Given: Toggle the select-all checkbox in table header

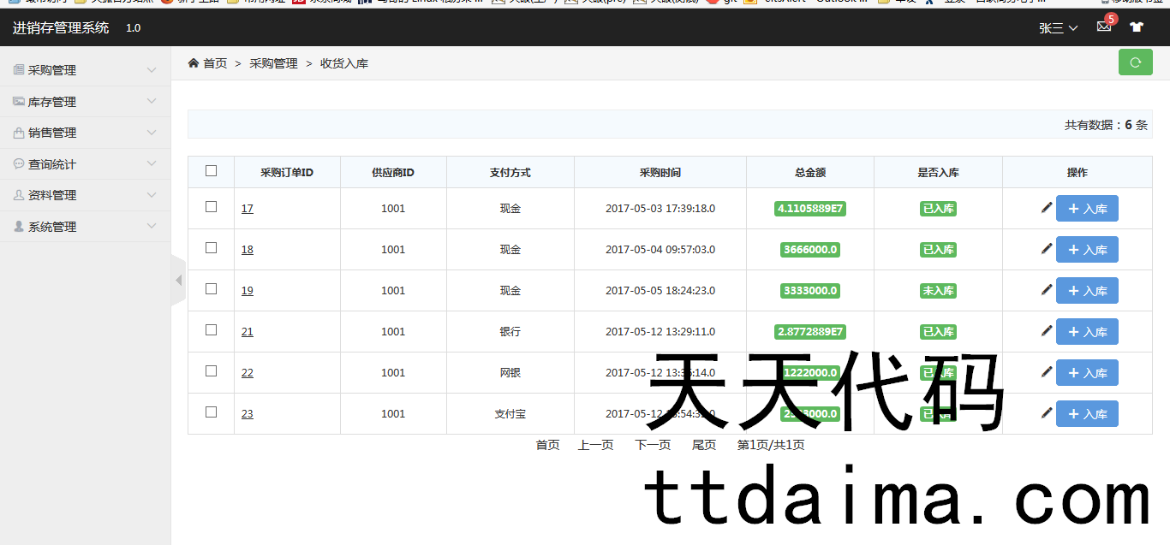Looking at the screenshot, I should (x=212, y=171).
